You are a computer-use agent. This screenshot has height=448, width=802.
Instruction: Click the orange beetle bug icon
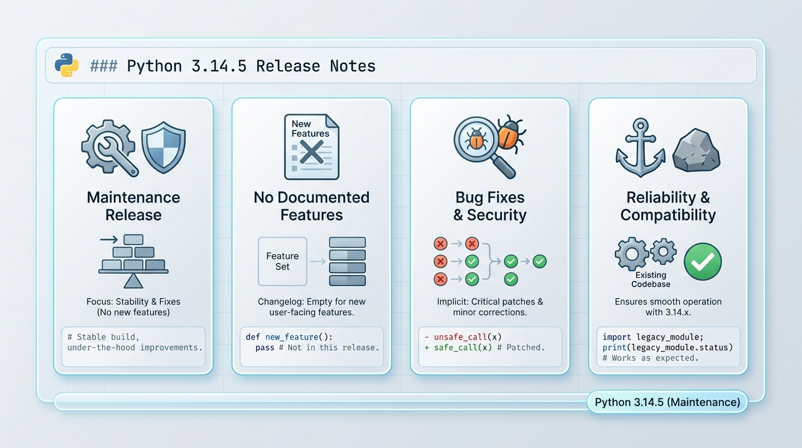(512, 135)
